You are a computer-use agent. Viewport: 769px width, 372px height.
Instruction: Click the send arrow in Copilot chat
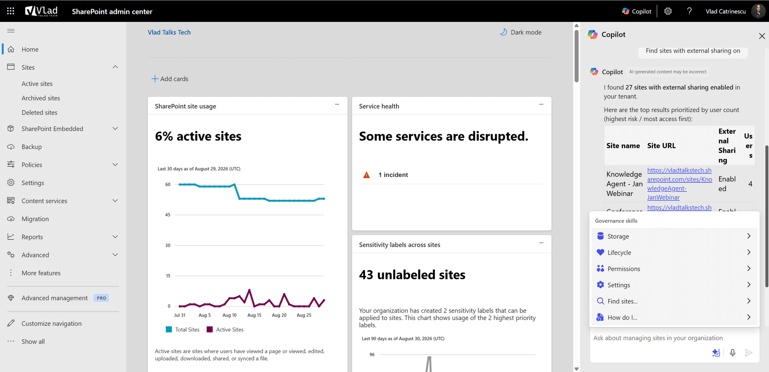748,353
